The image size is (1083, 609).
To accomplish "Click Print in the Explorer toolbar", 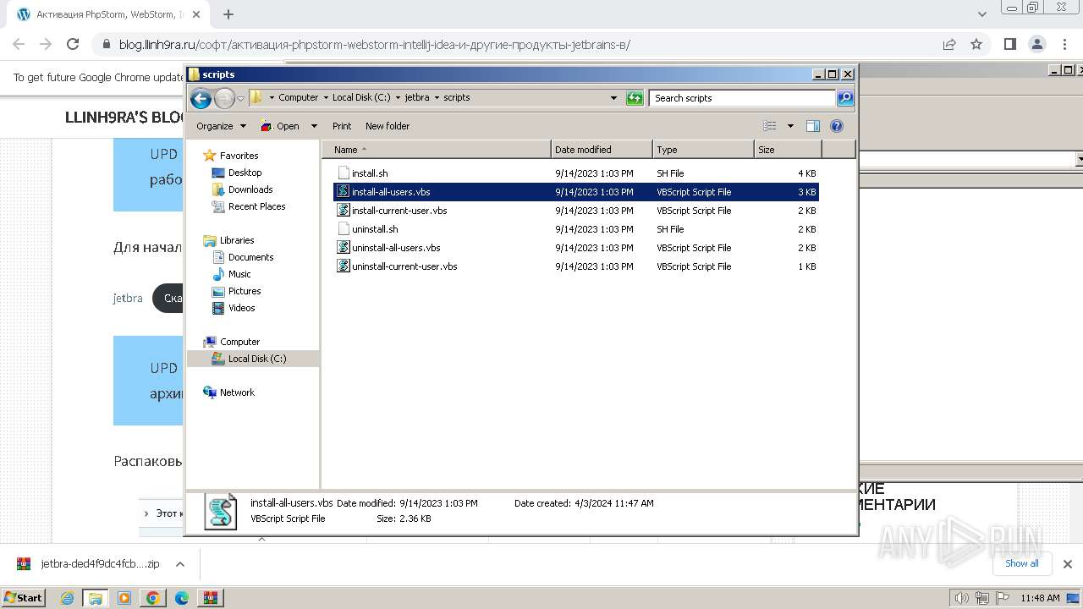I will tap(342, 126).
